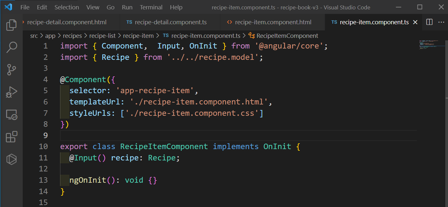448x207 pixels.
Task: Click './recipe-item.component.css' string
Action: tap(192, 113)
